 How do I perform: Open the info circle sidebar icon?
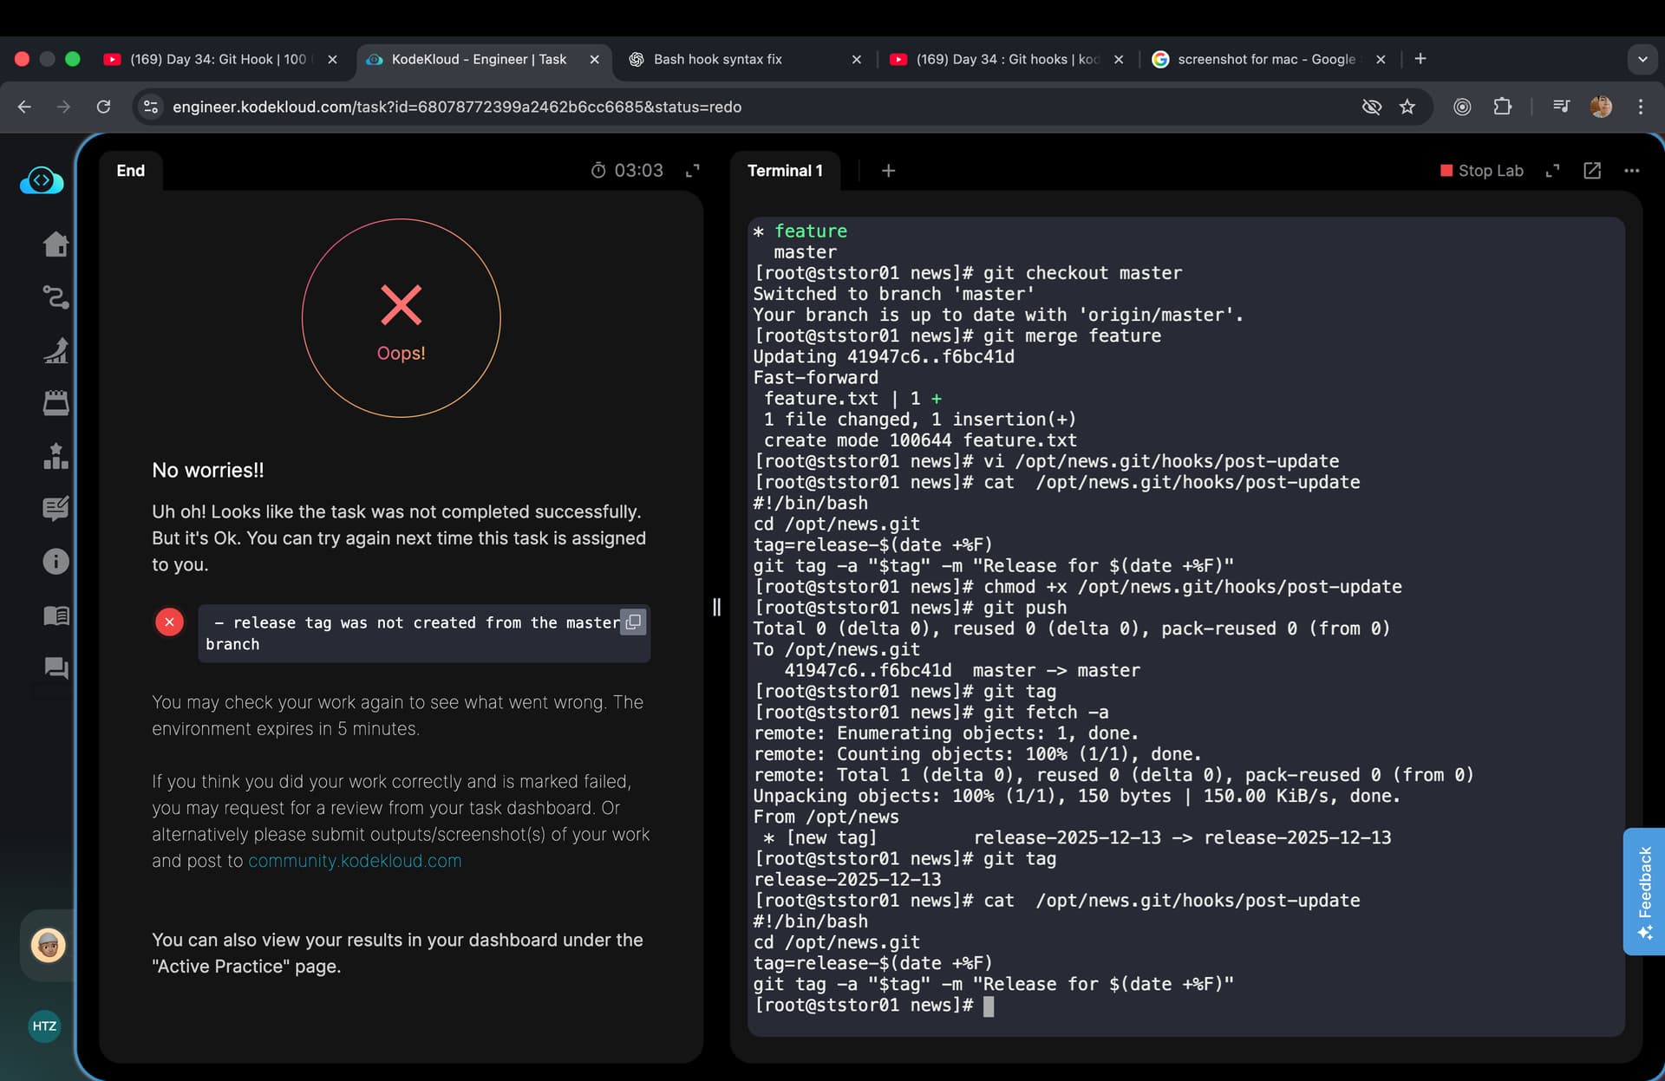point(55,562)
